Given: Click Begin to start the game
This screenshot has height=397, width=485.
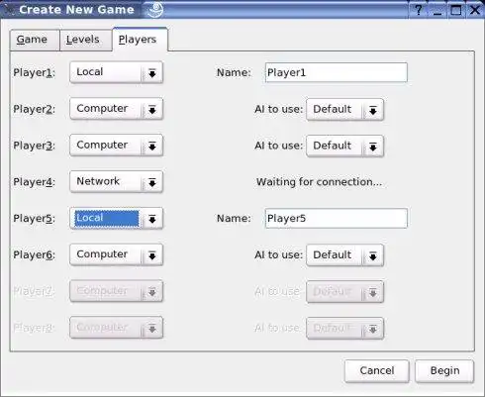Looking at the screenshot, I should pyautogui.click(x=444, y=371).
